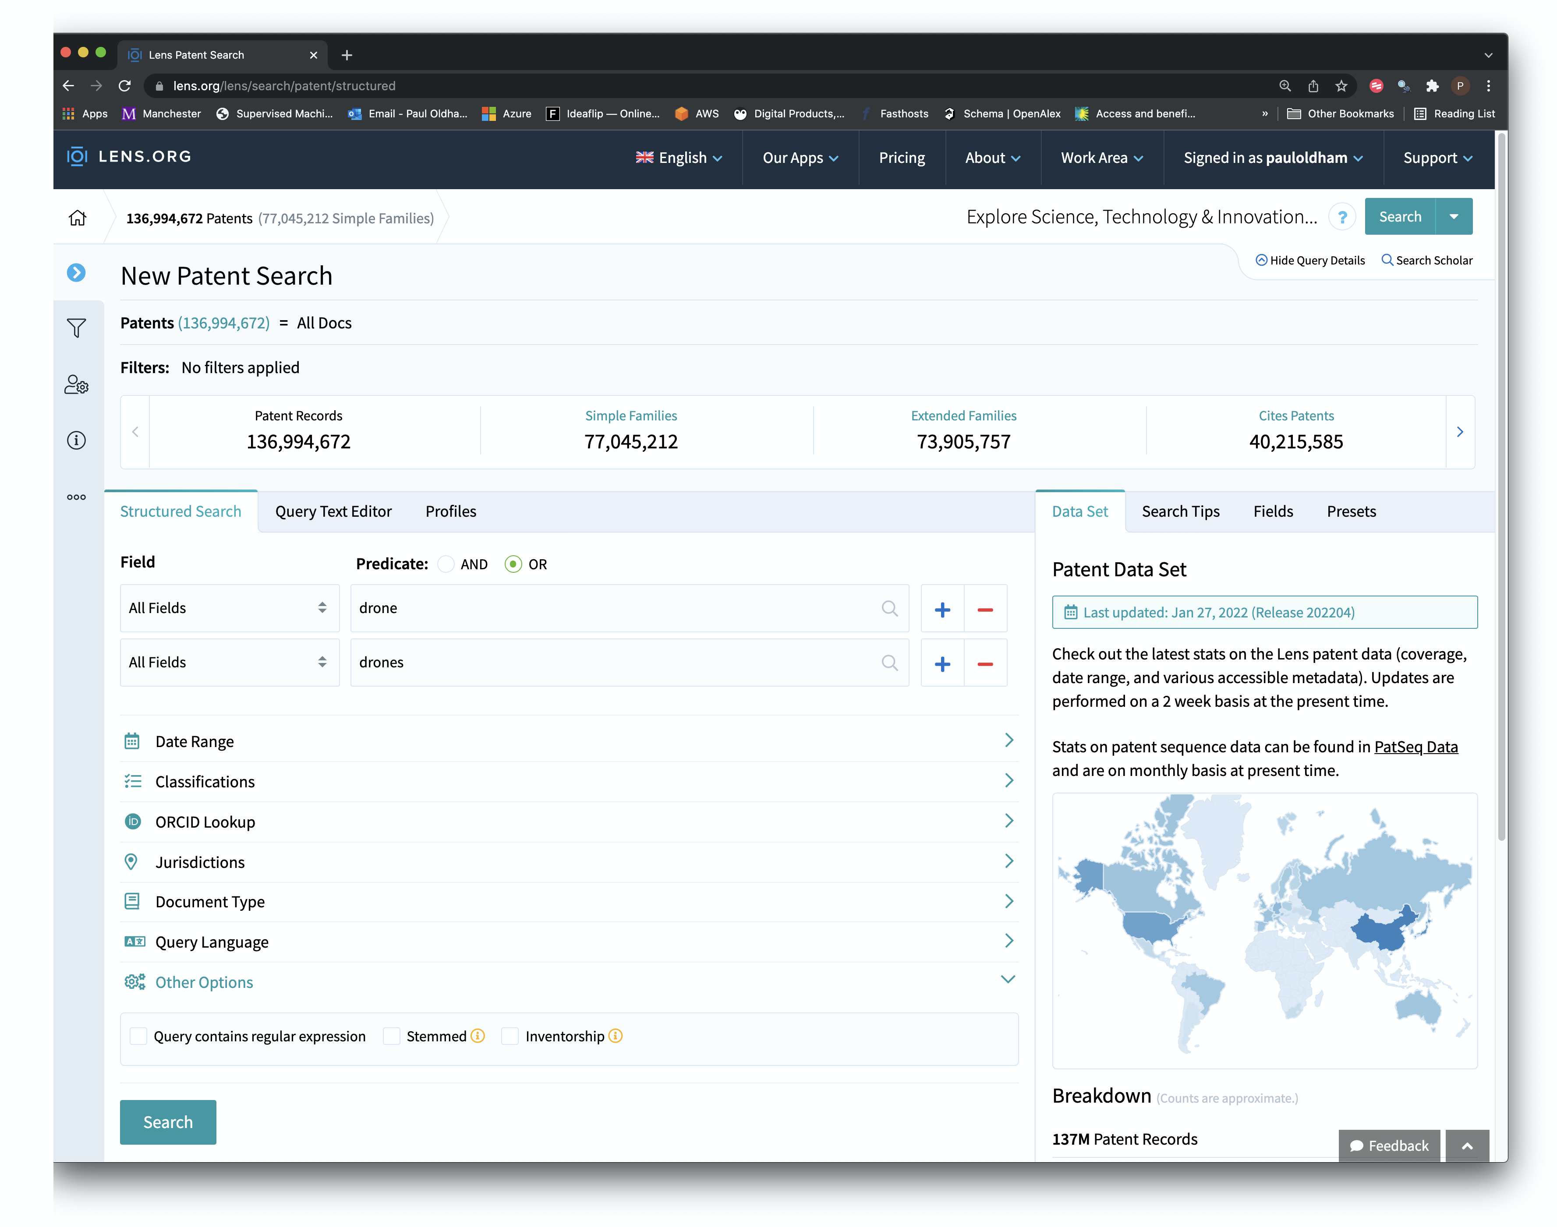Click the world map thumbnail
1557x1227 pixels.
[1264, 930]
